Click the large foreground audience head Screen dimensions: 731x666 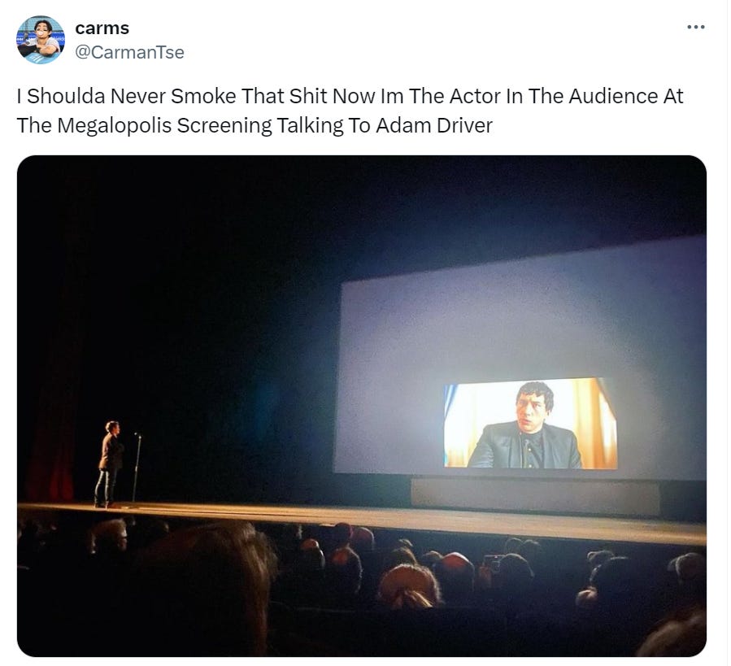(207, 590)
